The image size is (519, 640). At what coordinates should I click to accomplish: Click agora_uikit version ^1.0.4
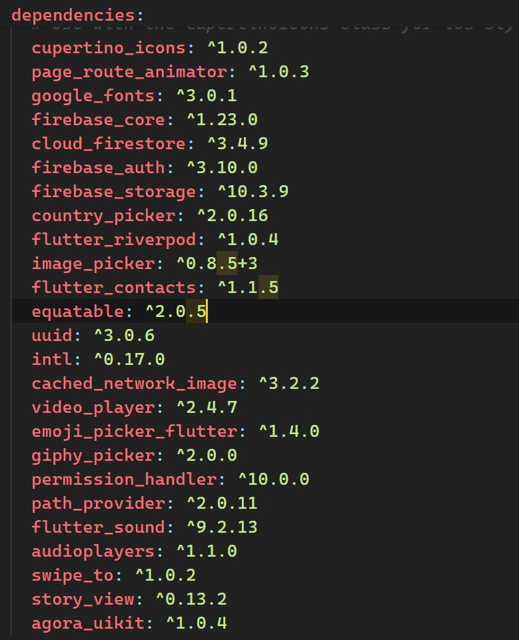coord(197,623)
